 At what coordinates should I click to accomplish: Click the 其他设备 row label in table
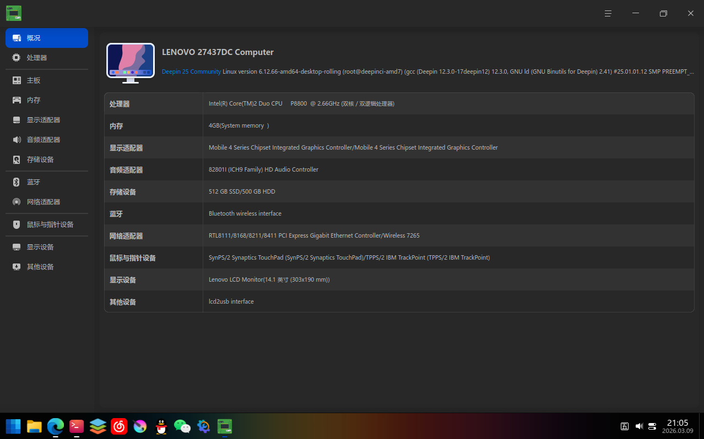coord(123,302)
